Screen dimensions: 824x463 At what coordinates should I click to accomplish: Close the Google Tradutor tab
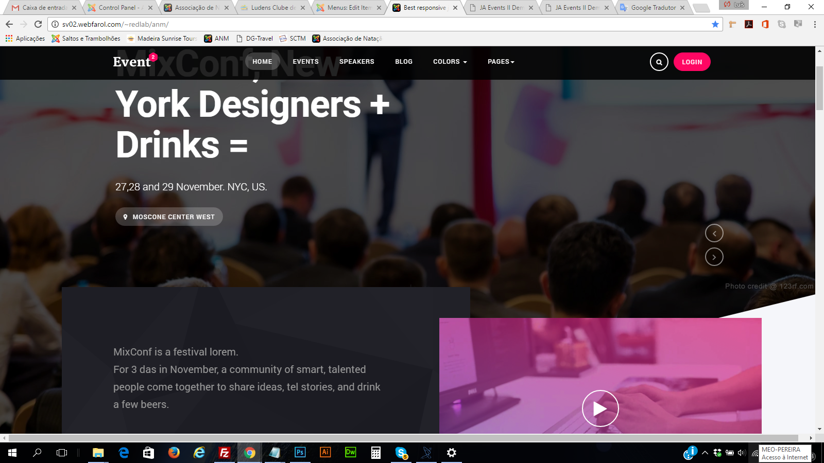[x=682, y=8]
